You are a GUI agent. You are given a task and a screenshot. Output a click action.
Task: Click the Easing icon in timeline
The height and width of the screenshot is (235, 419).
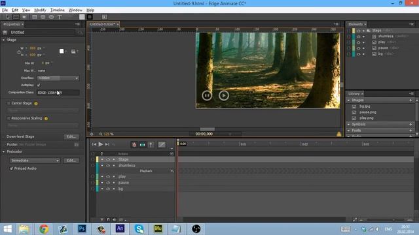pyautogui.click(x=162, y=144)
